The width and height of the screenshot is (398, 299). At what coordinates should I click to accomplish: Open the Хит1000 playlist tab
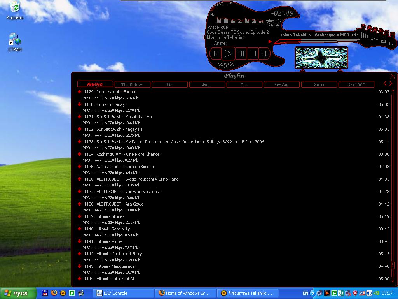coord(356,84)
